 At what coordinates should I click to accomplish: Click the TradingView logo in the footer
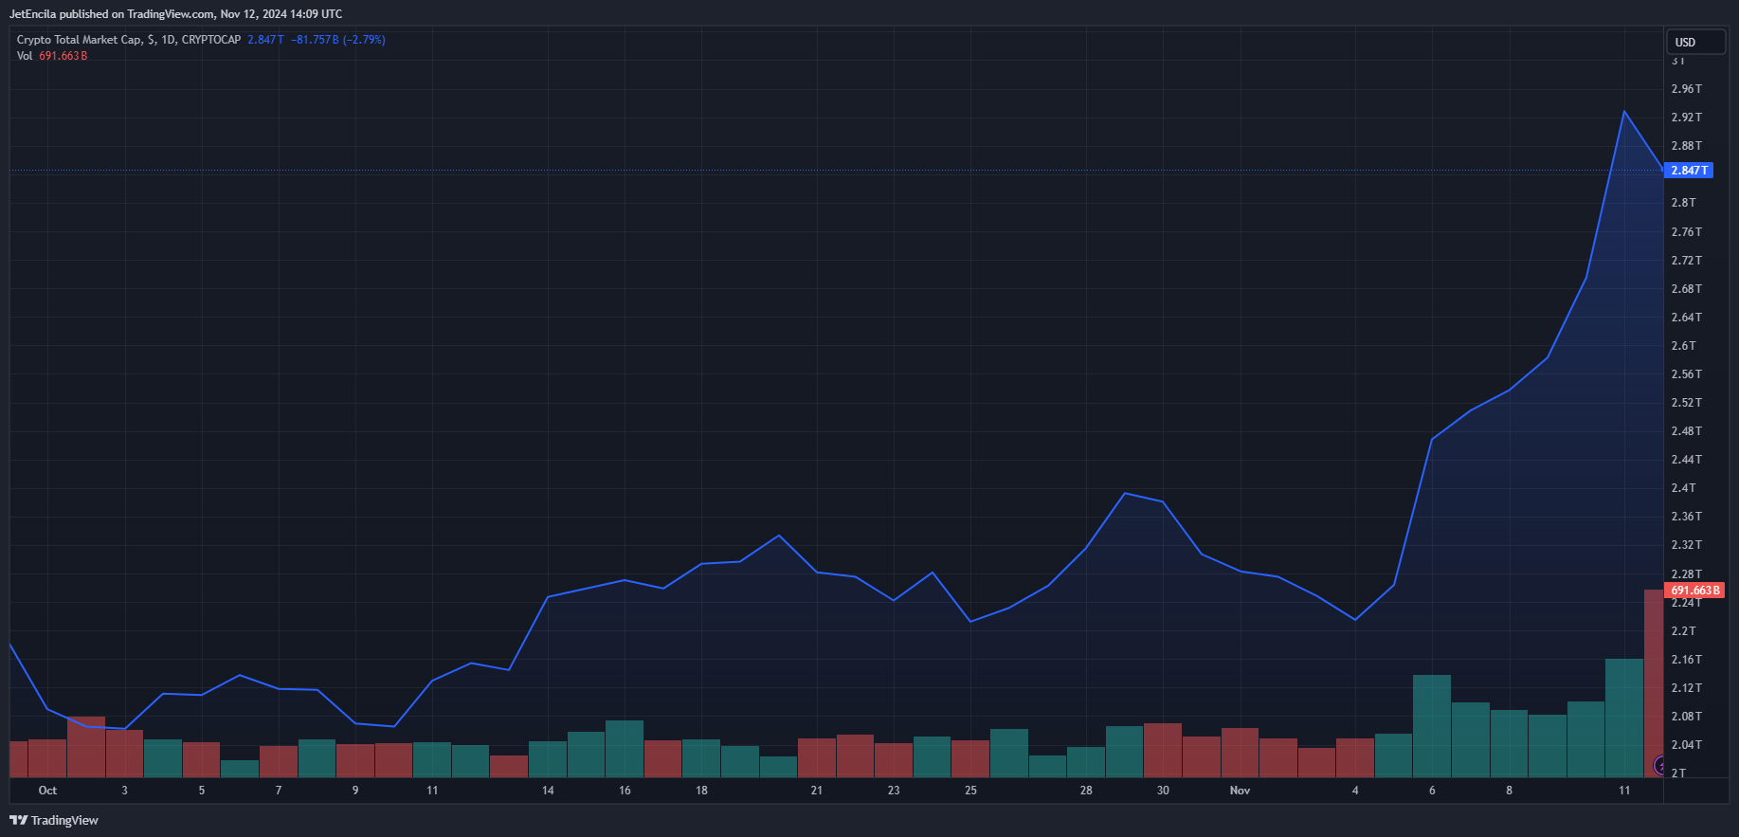point(54,820)
